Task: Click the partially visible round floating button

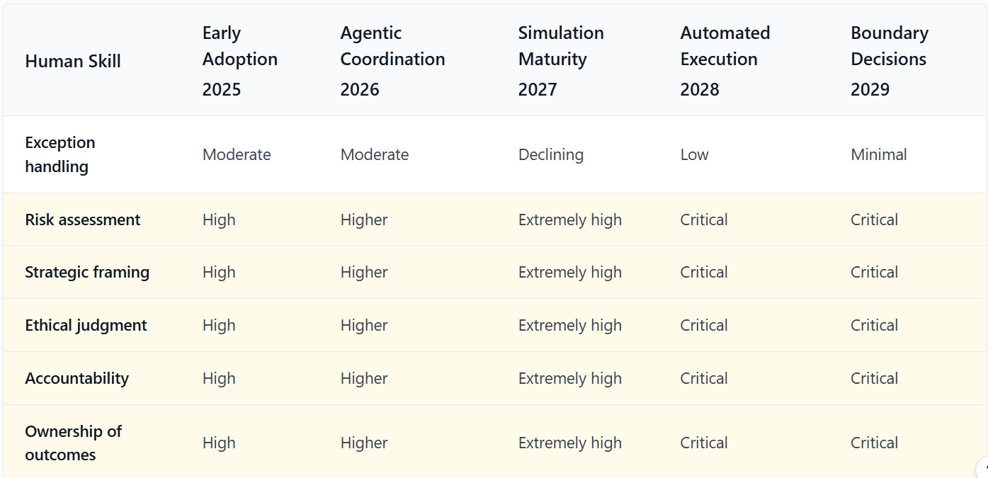Action: coord(983,468)
